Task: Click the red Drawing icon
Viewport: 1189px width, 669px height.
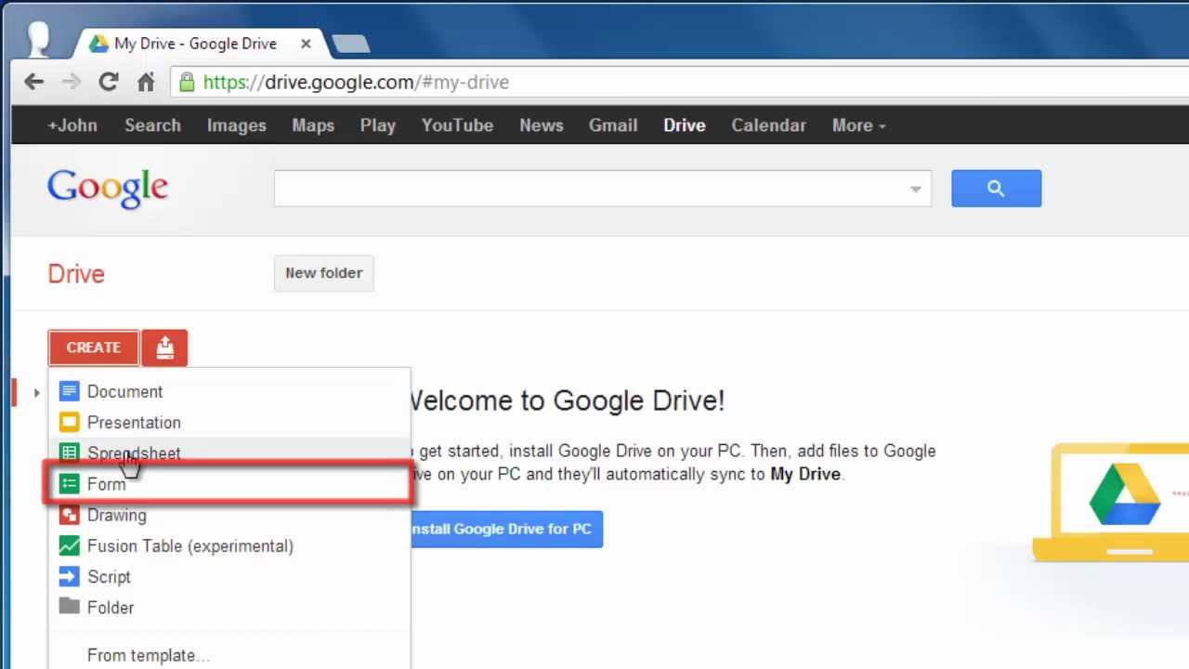Action: 70,514
